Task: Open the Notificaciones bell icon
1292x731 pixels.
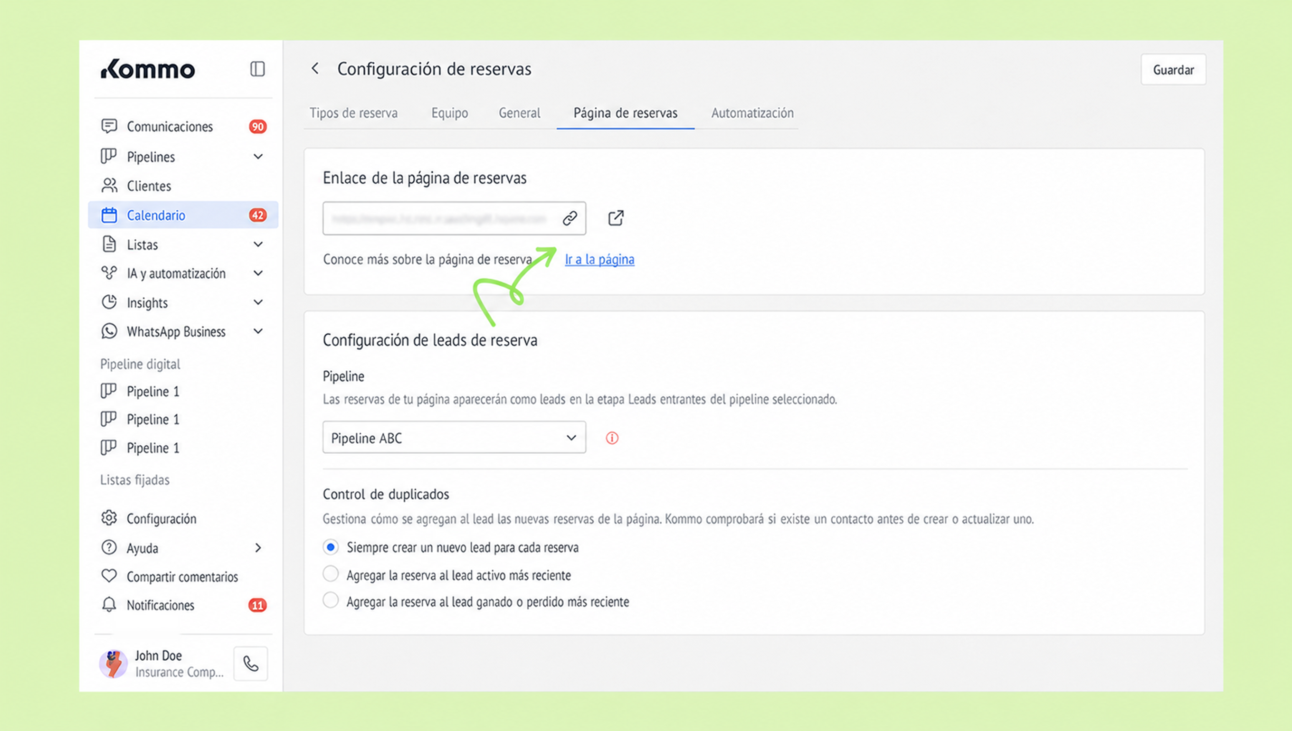Action: pyautogui.click(x=109, y=604)
